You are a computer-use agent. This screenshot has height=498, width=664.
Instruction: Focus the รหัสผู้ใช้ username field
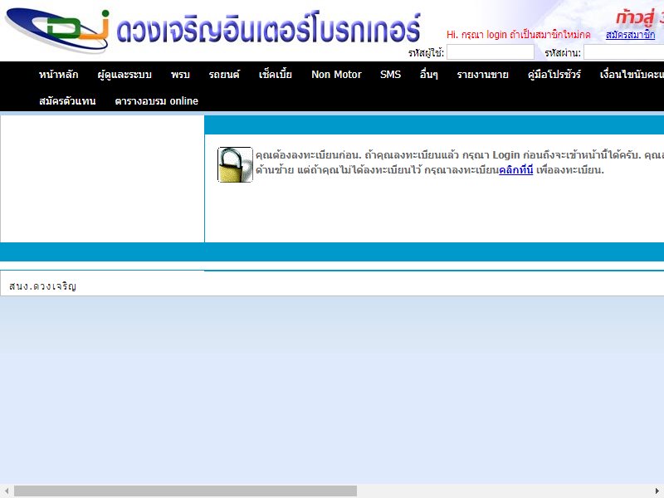(x=491, y=52)
